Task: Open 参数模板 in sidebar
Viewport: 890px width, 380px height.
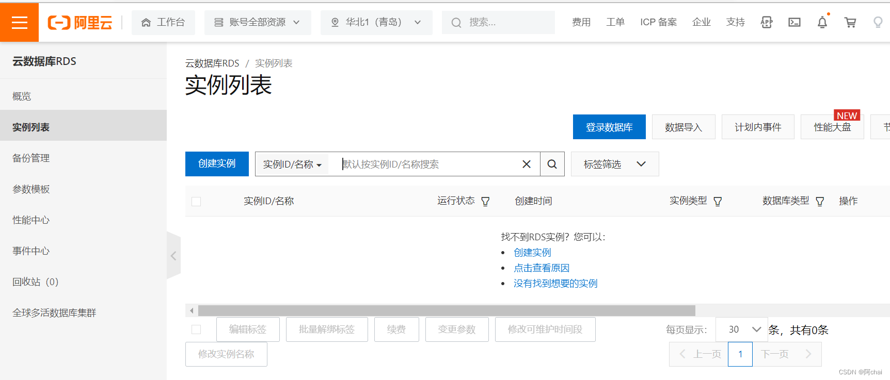Action: (x=83, y=189)
